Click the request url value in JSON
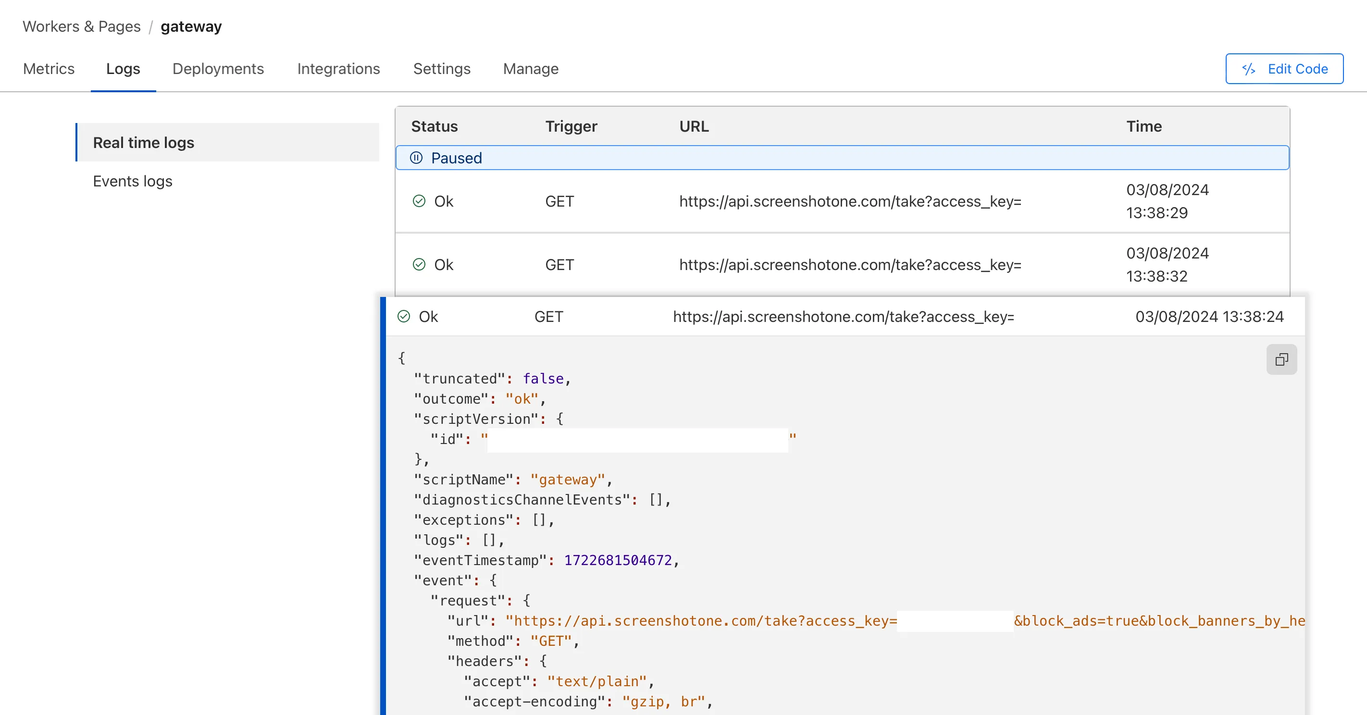This screenshot has height=715, width=1367. tap(700, 621)
